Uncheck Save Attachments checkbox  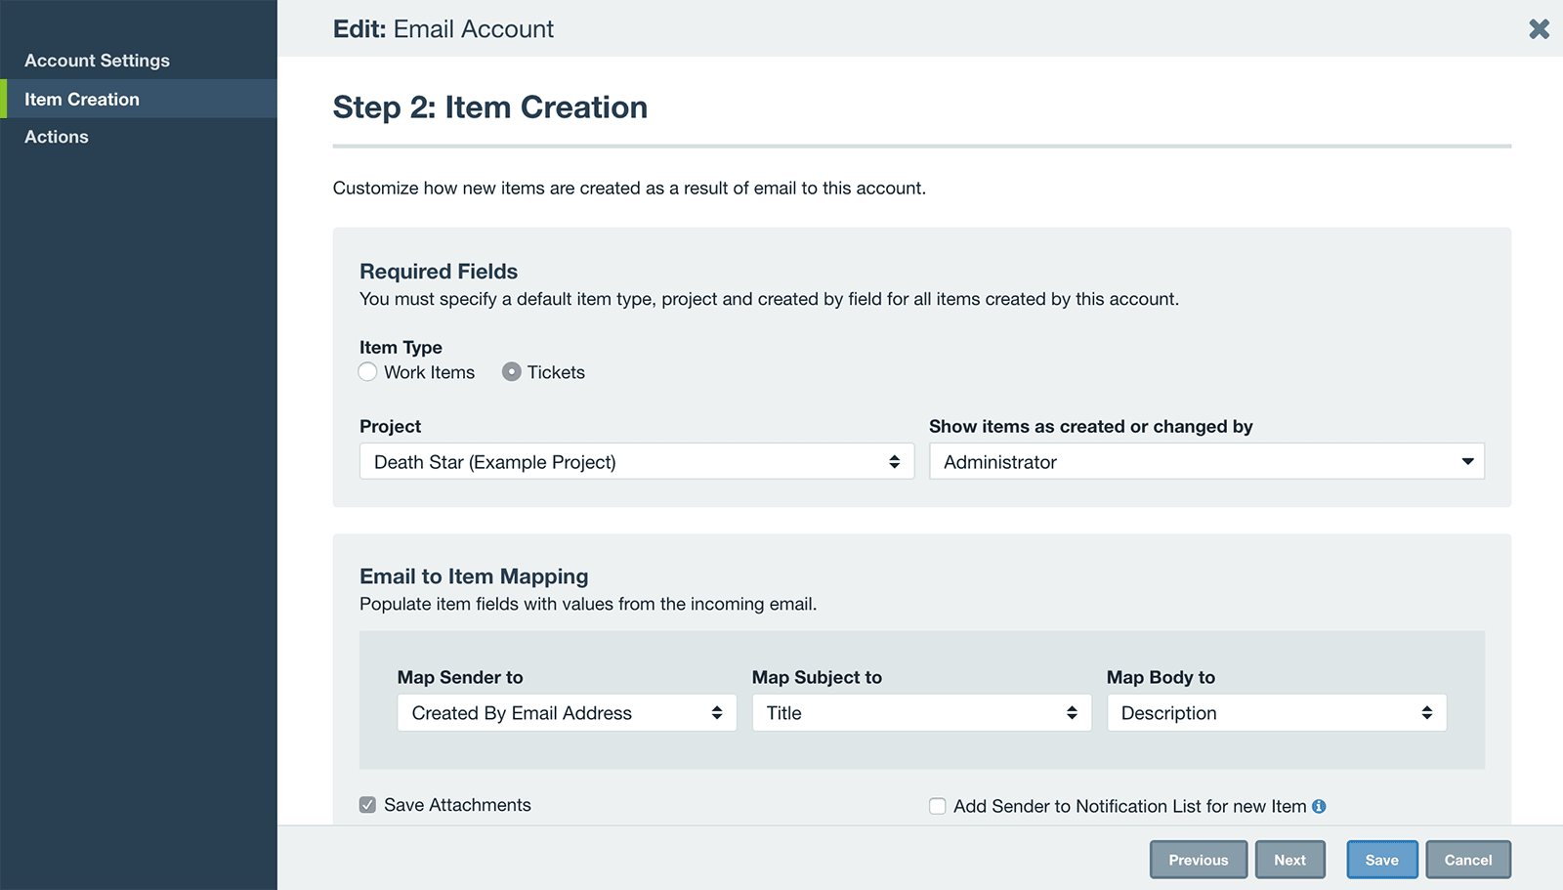(x=367, y=805)
